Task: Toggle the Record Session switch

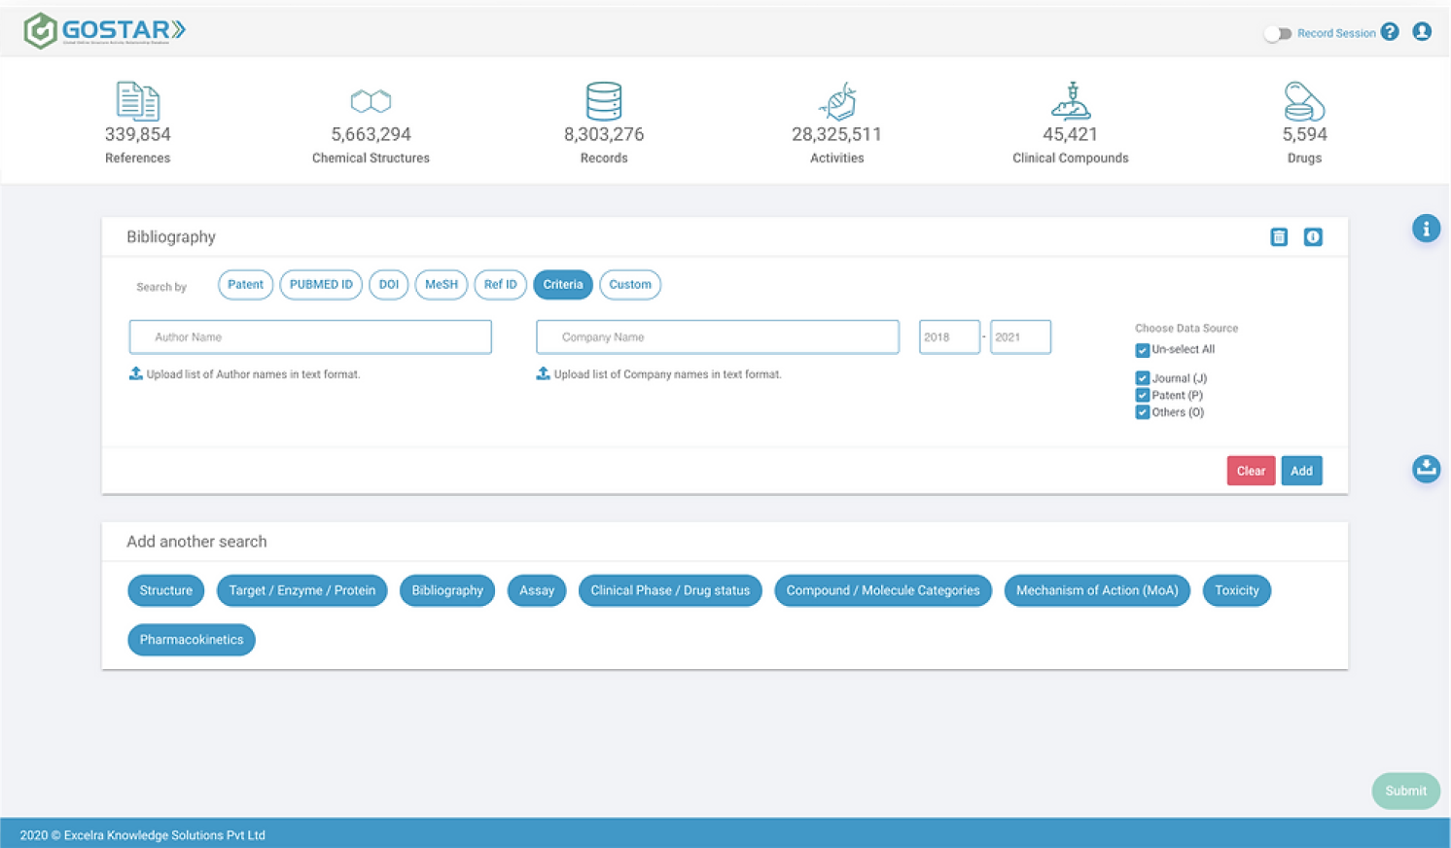Action: (x=1278, y=33)
